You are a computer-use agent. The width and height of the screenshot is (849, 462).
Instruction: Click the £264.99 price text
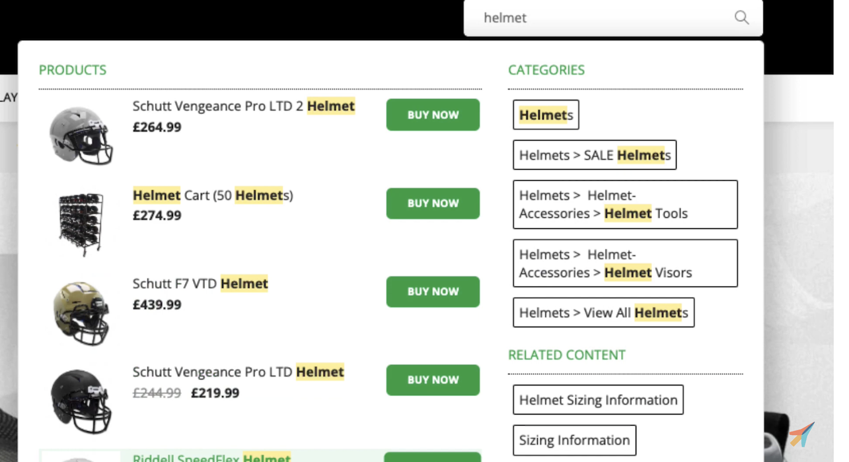point(157,127)
